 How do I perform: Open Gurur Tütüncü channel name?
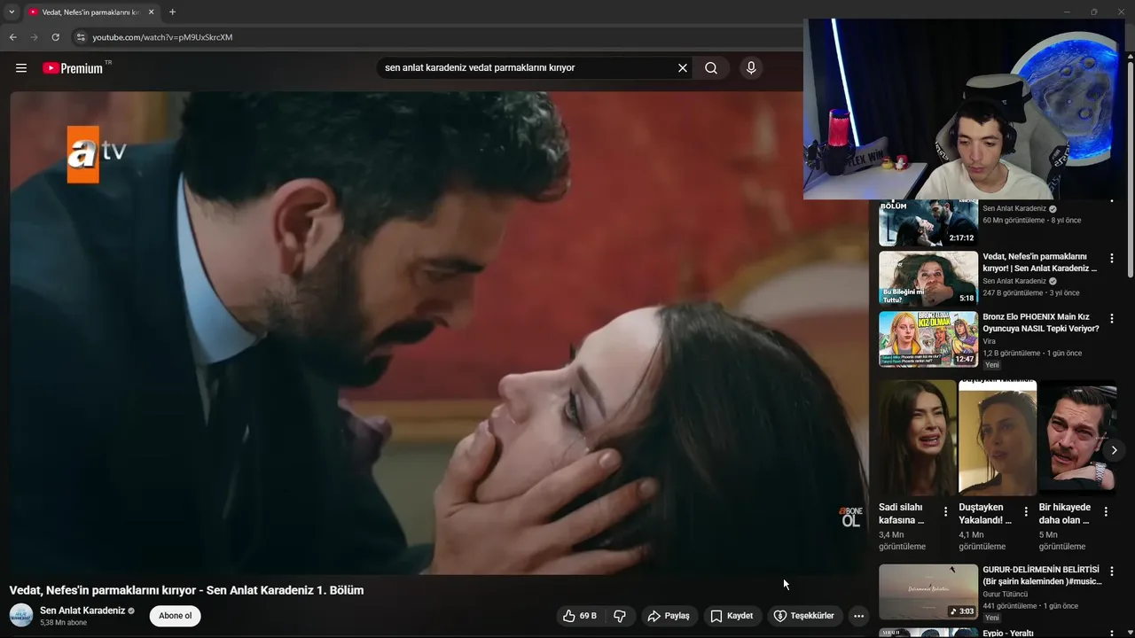point(1006,595)
